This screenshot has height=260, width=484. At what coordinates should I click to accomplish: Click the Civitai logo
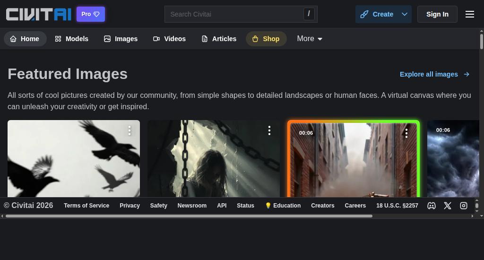tap(38, 14)
